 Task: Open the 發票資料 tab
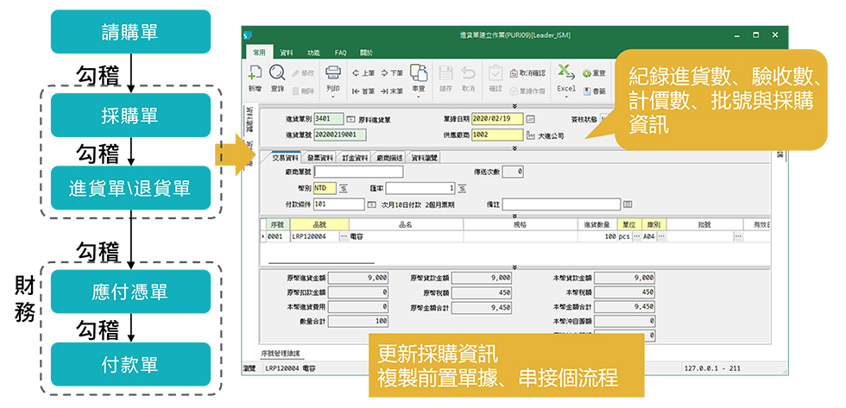(x=319, y=158)
